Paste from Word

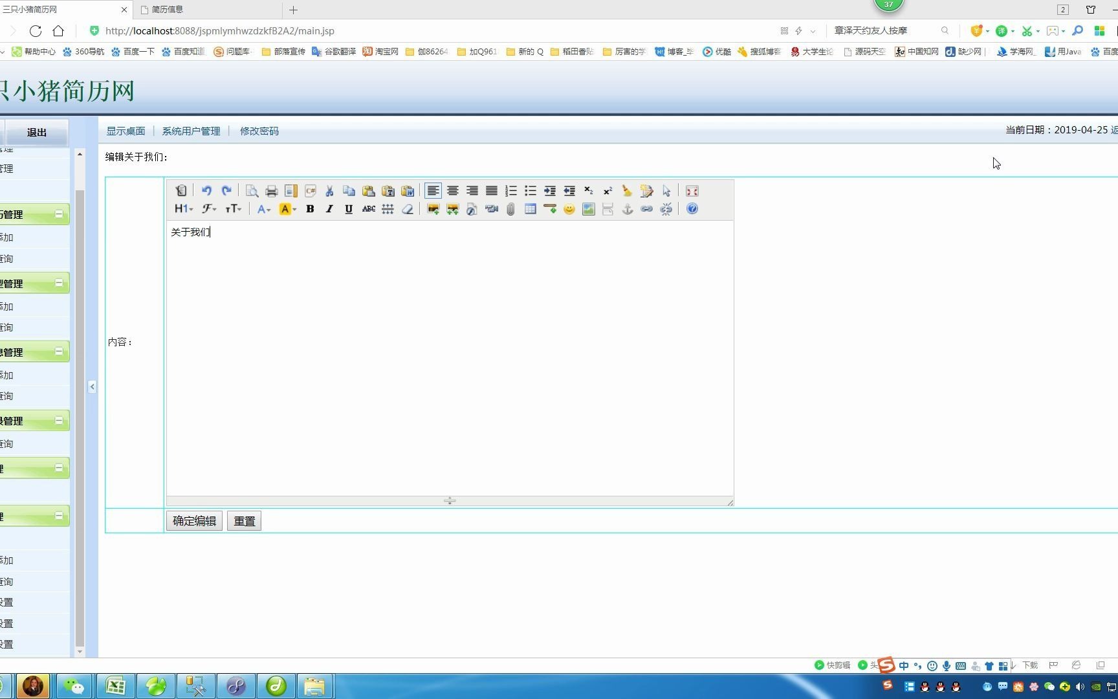407,191
